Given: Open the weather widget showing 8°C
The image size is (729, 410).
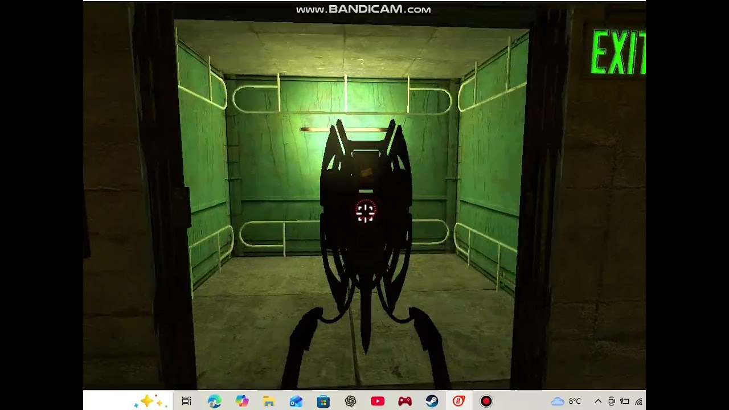Looking at the screenshot, I should (566, 401).
